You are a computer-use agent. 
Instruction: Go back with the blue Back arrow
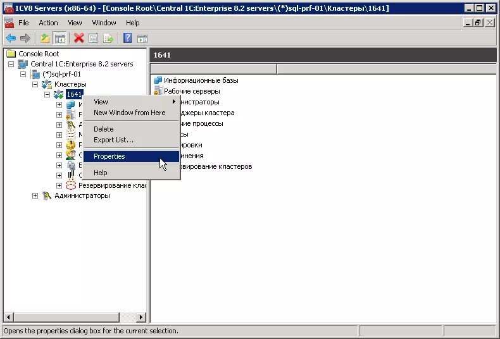click(11, 39)
